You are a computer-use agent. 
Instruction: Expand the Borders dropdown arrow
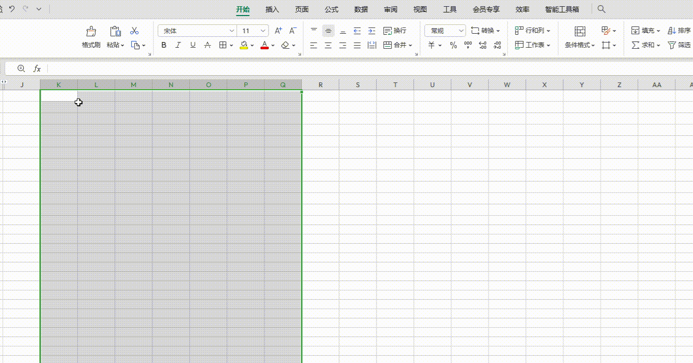click(231, 46)
